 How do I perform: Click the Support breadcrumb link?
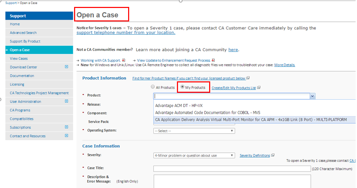tap(11, 3)
